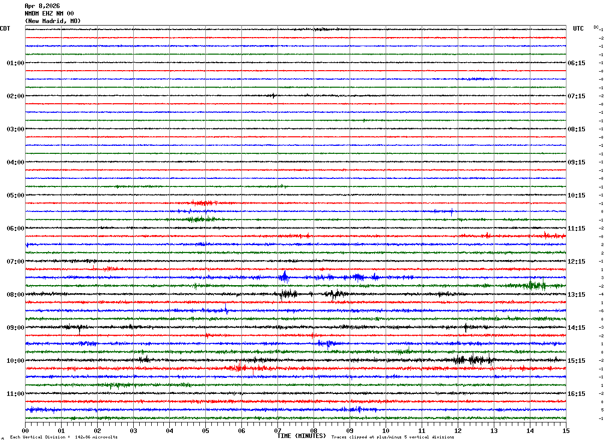Click the '06:15' UTC time label

tap(576, 63)
